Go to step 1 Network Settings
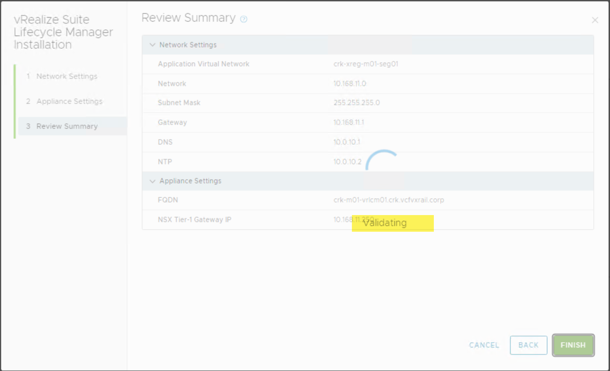Viewport: 610px width, 371px height. coord(67,76)
